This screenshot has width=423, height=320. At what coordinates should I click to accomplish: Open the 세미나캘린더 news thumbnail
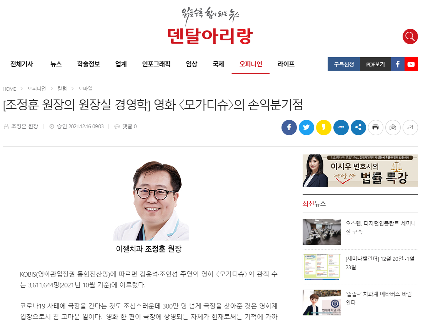point(322,267)
